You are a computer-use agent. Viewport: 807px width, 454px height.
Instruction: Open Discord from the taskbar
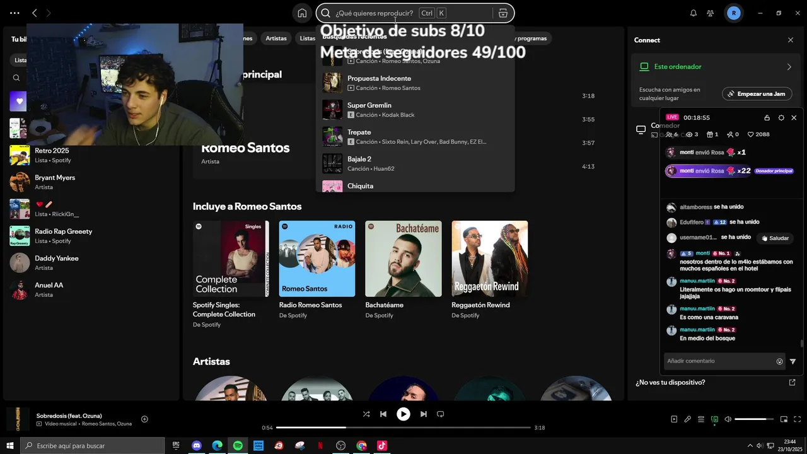click(196, 446)
